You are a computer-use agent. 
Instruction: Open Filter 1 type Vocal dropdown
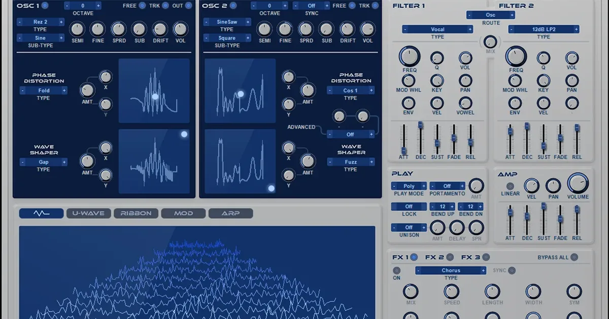coord(437,29)
